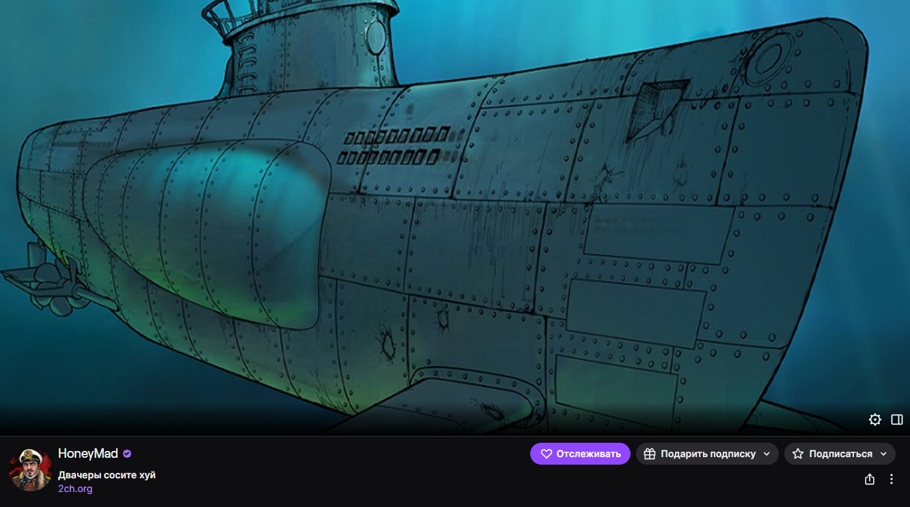The image size is (910, 507).
Task: Open HoneyMad channel avatar
Action: pos(31,469)
